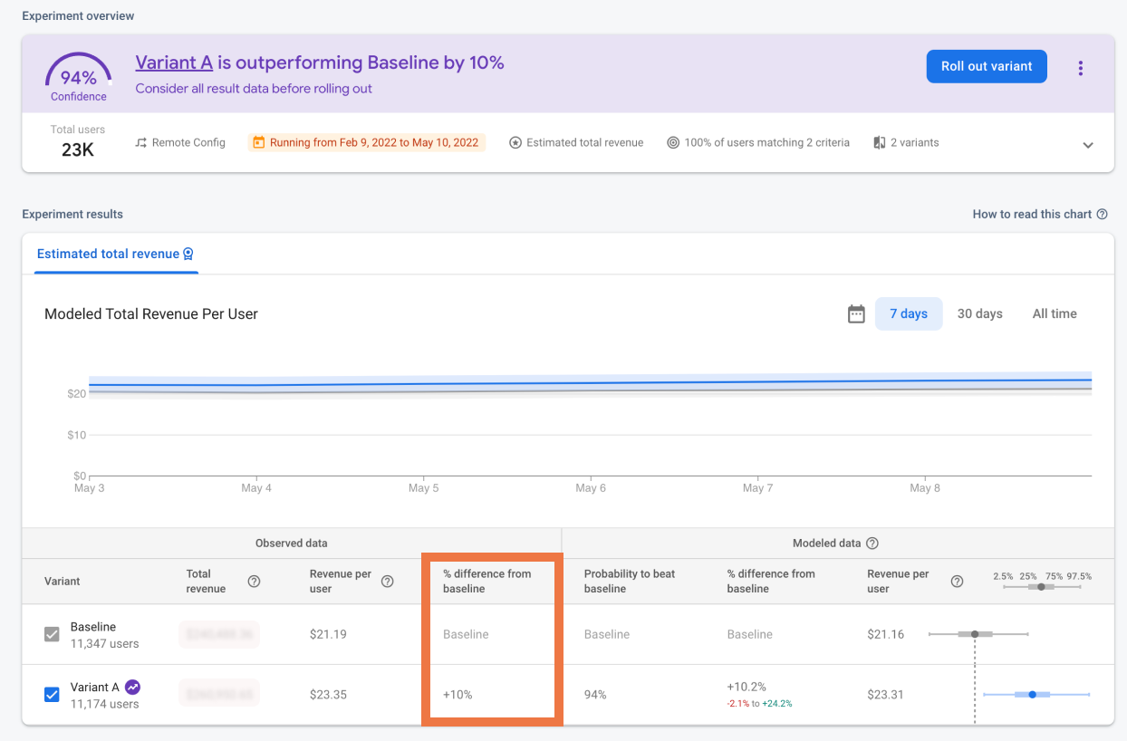Image resolution: width=1127 pixels, height=741 pixels.
Task: Click Consider all result data before rolling out
Action: pyautogui.click(x=254, y=89)
